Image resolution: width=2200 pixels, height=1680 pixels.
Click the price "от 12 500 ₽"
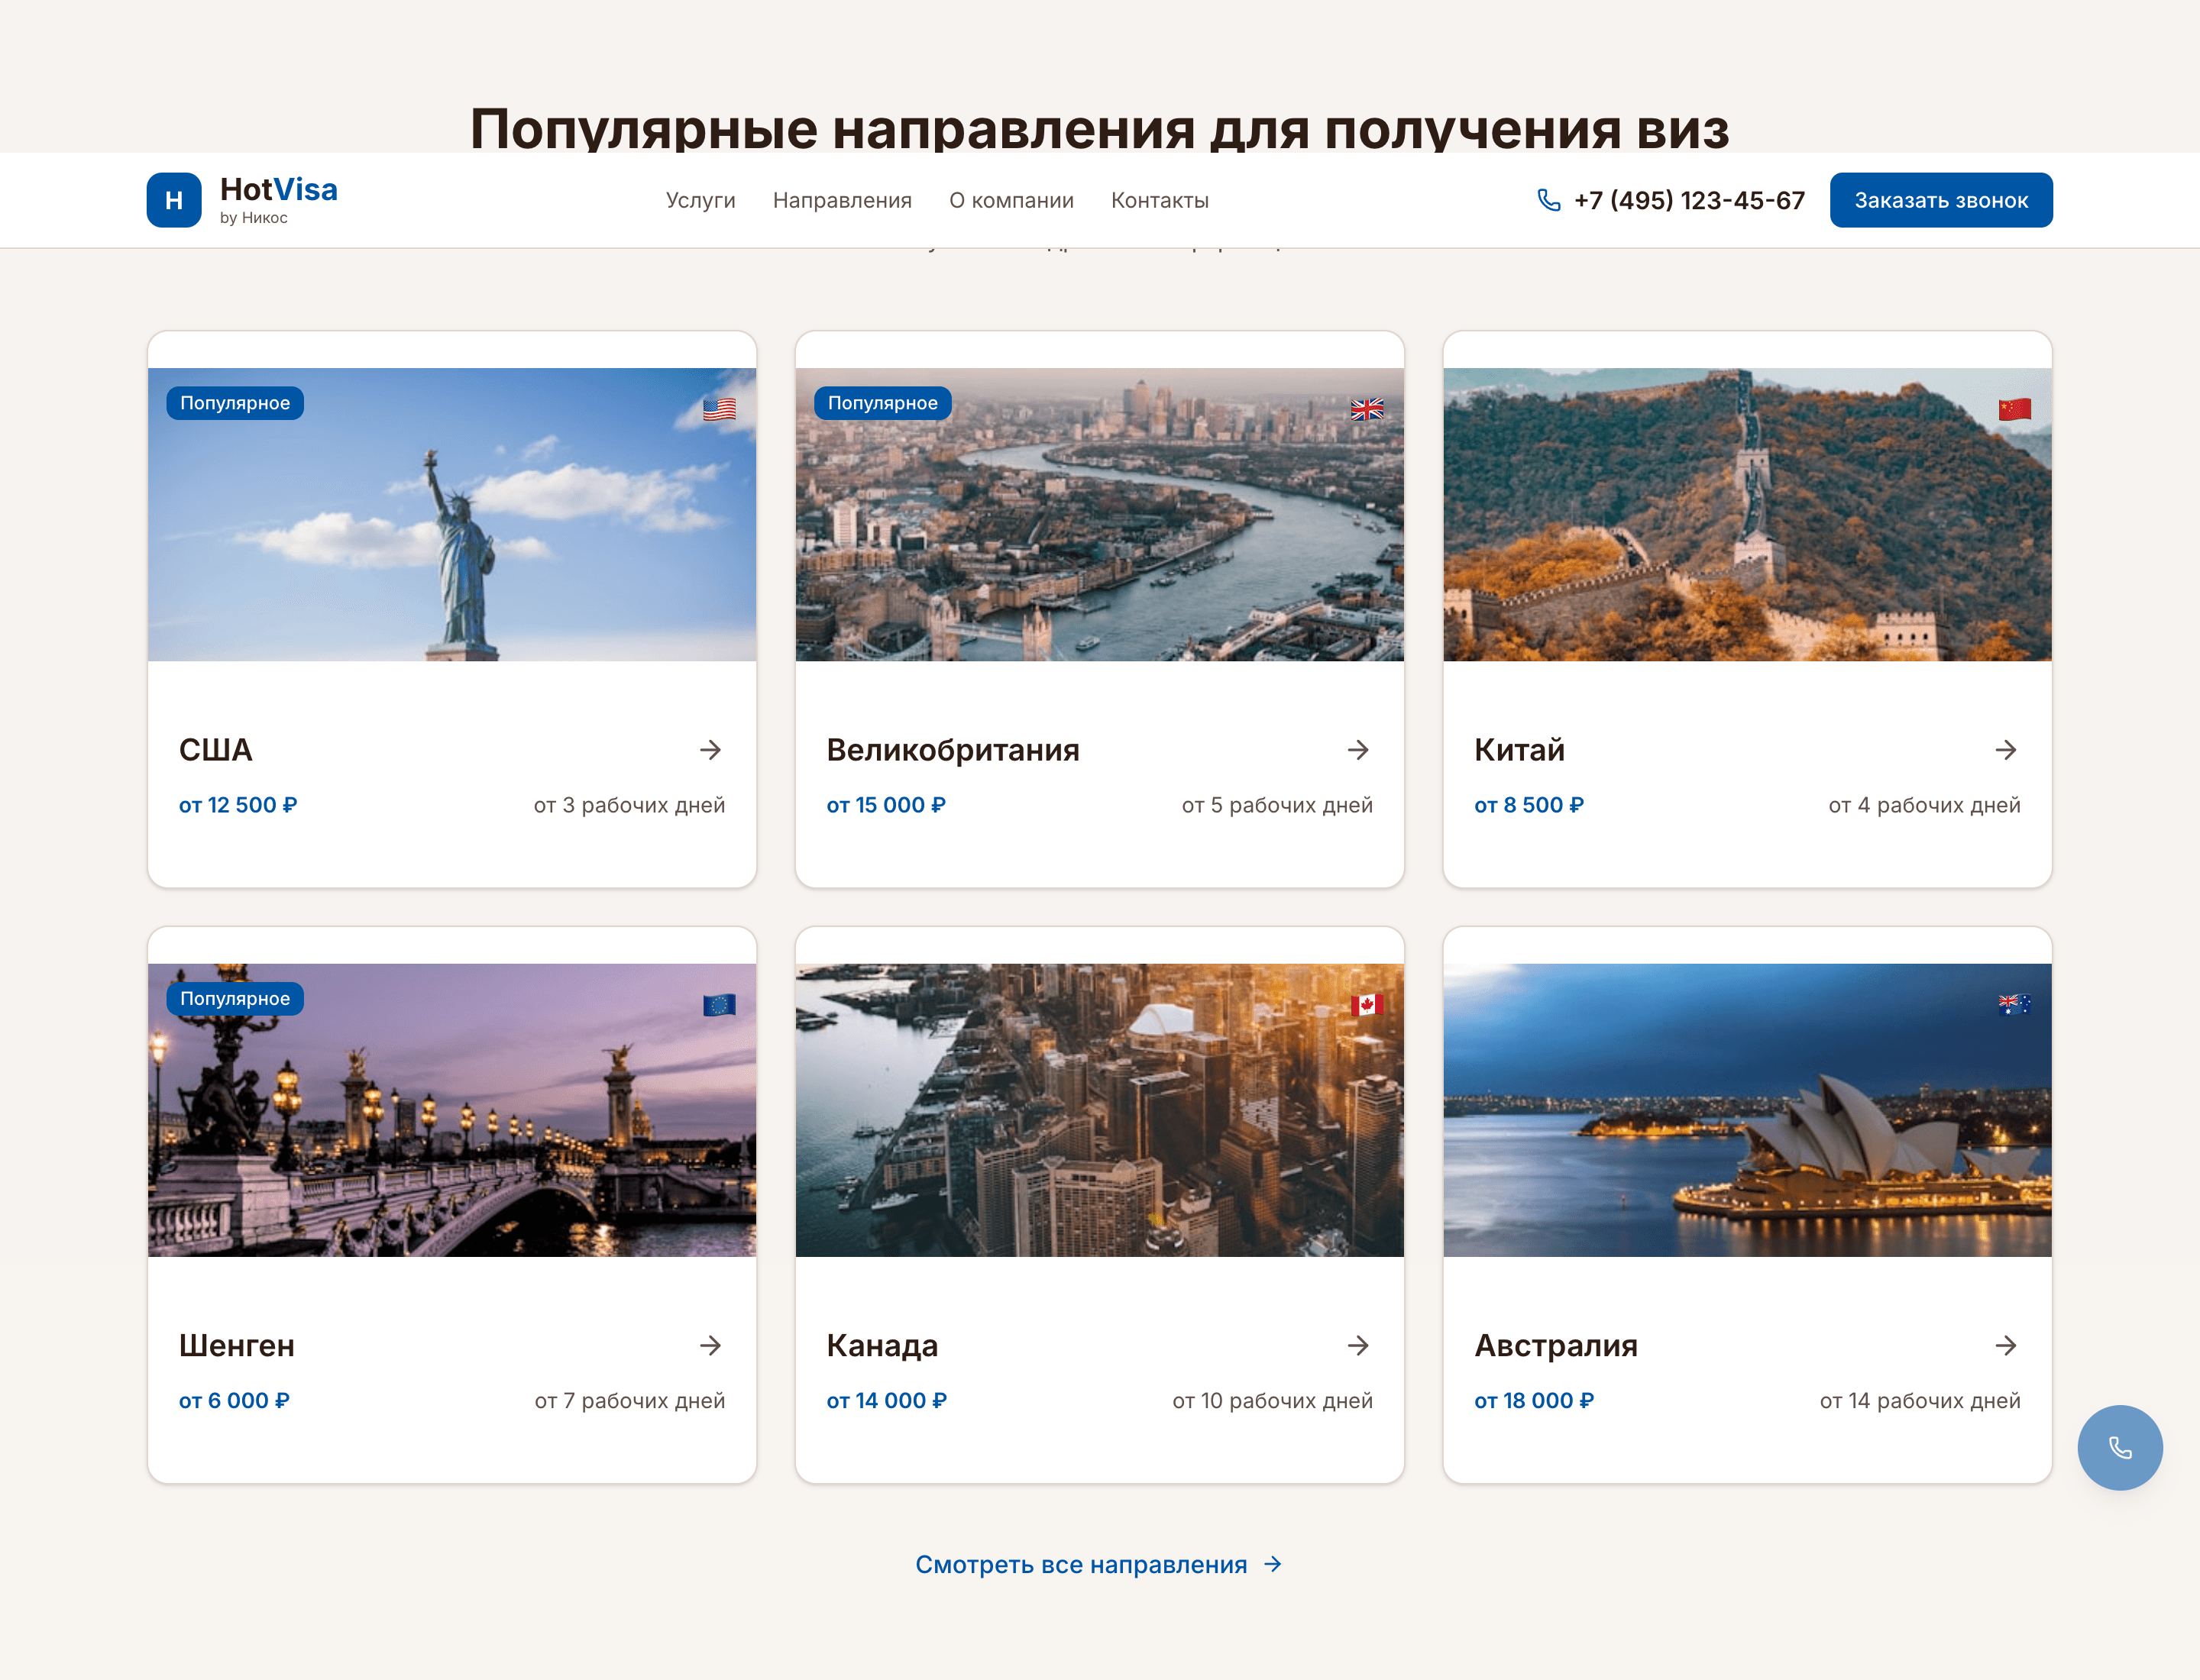tap(238, 805)
